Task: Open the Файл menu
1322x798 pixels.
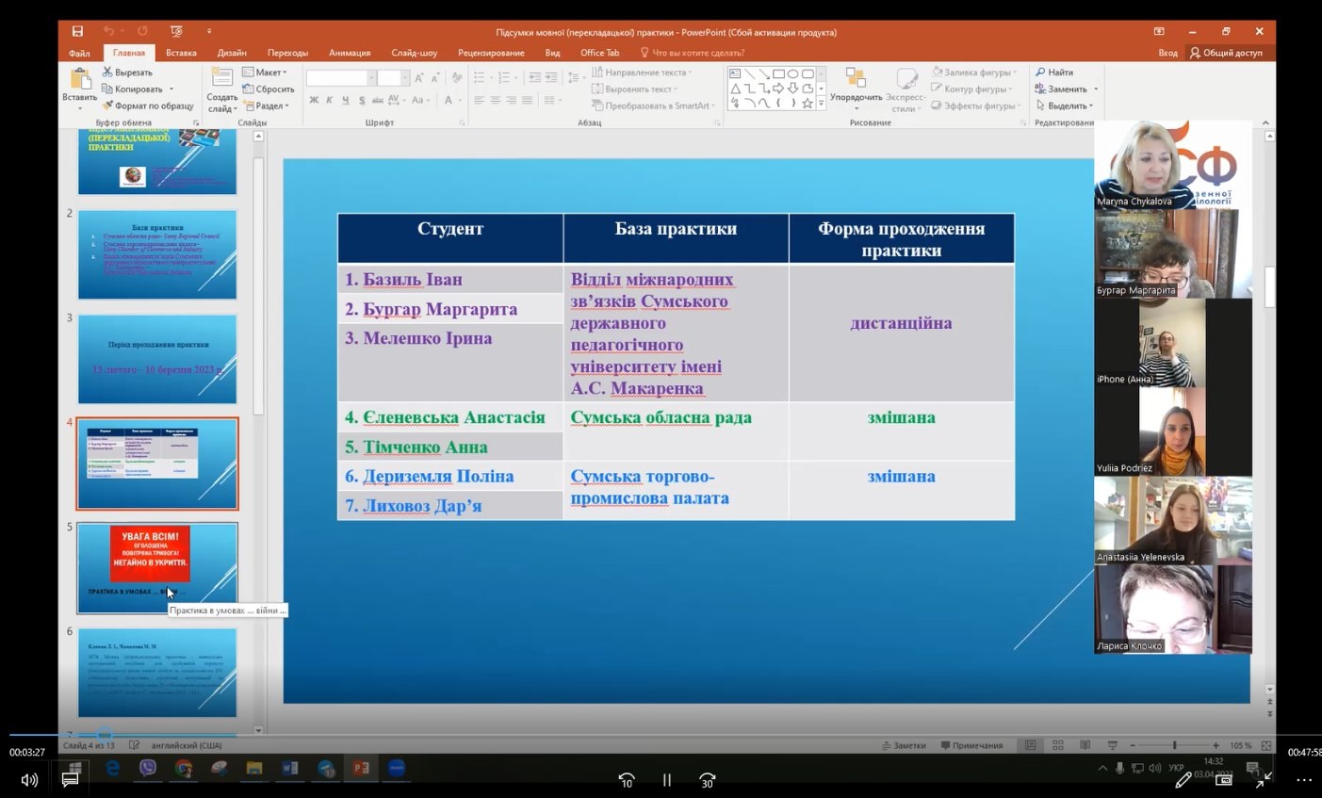Action: tap(79, 53)
